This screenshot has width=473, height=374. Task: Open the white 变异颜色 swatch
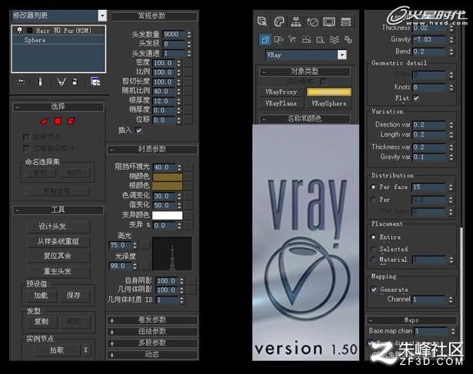(x=168, y=215)
